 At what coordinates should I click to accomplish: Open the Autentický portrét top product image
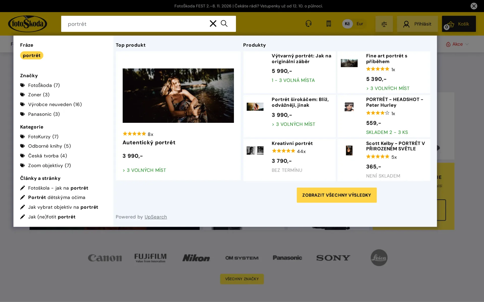[178, 96]
